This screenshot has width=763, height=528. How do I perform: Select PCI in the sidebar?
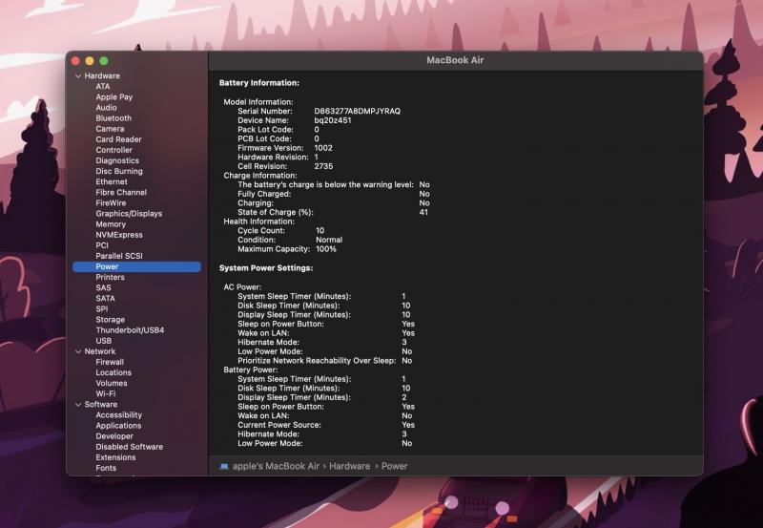102,245
